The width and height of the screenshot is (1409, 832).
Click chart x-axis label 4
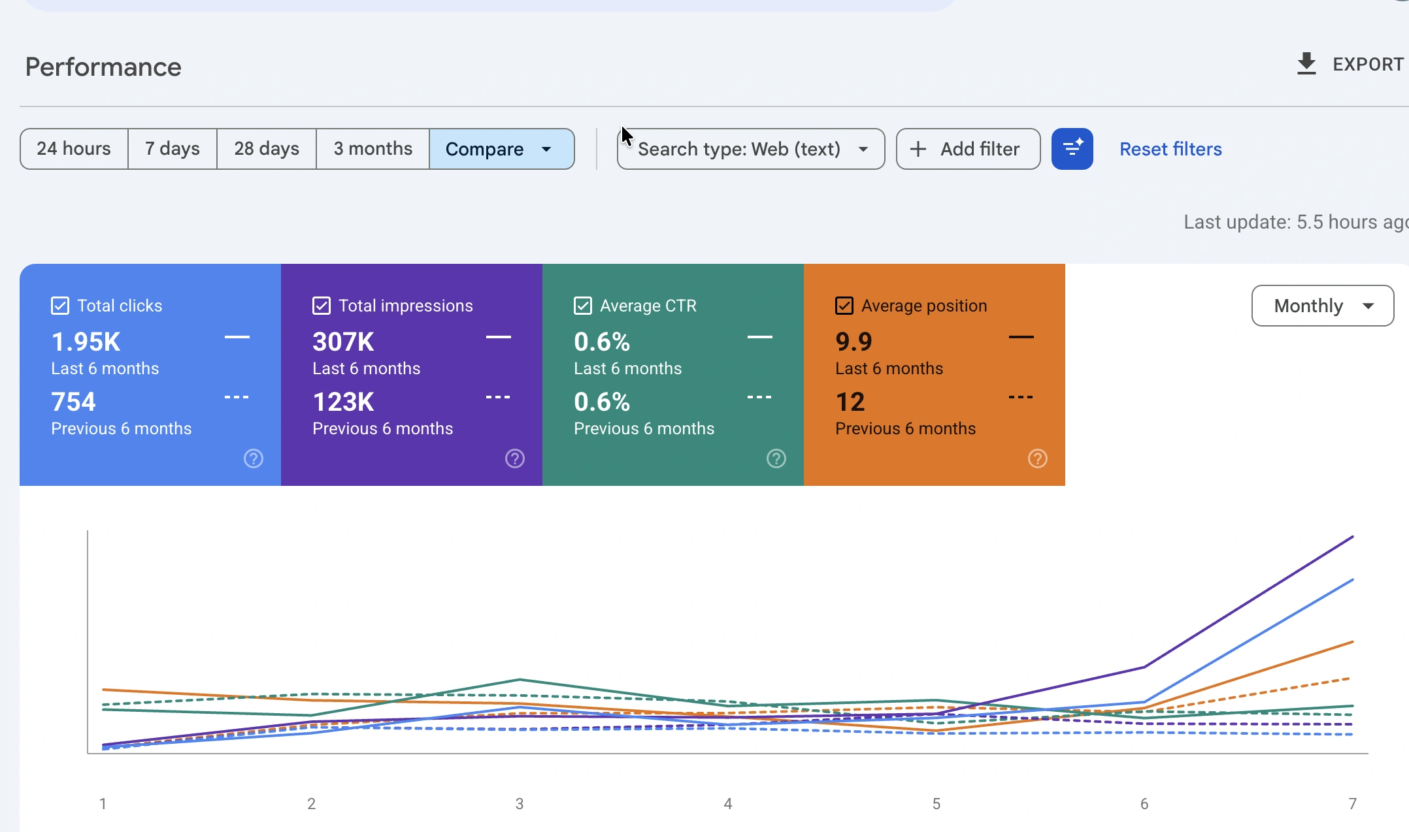727,804
